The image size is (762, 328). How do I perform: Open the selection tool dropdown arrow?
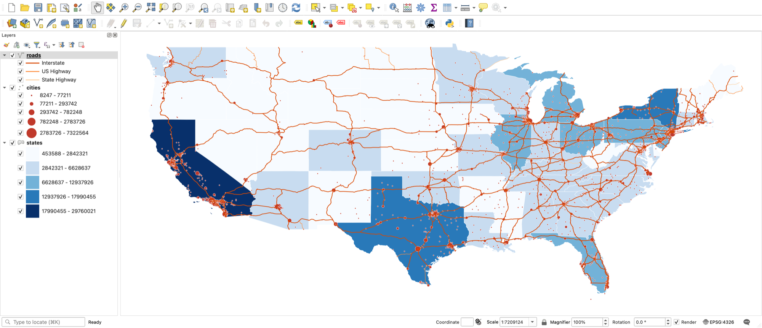(324, 8)
